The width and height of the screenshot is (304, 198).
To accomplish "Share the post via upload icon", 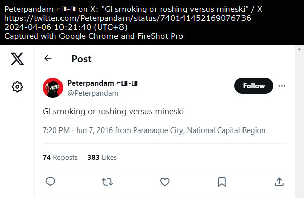I will [x=279, y=182].
